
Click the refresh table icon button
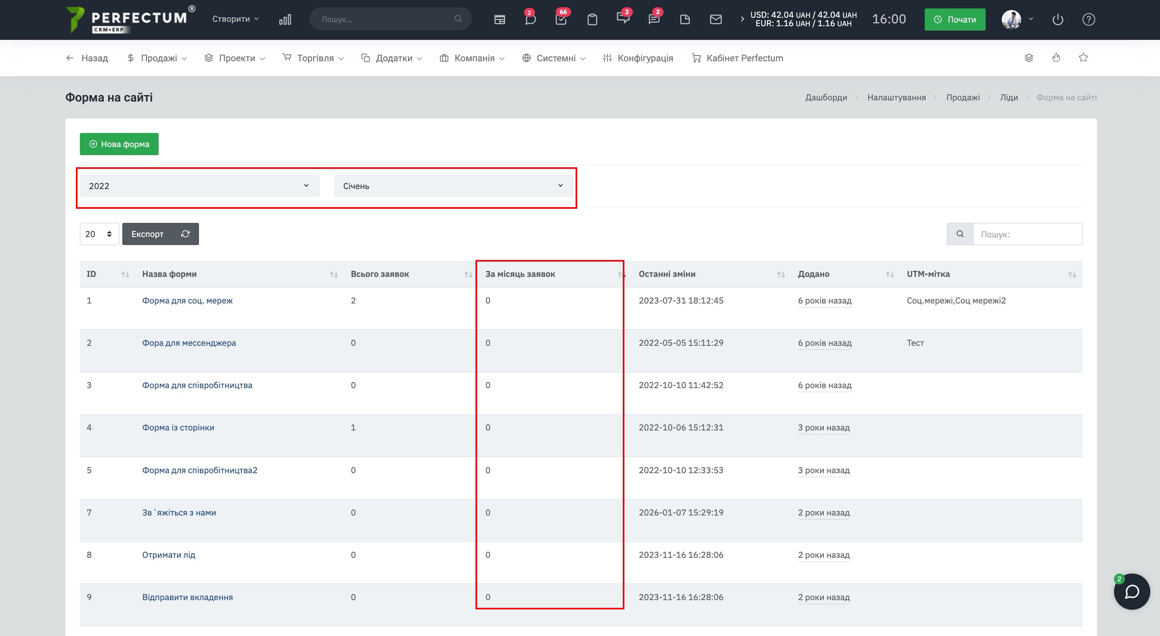(186, 234)
